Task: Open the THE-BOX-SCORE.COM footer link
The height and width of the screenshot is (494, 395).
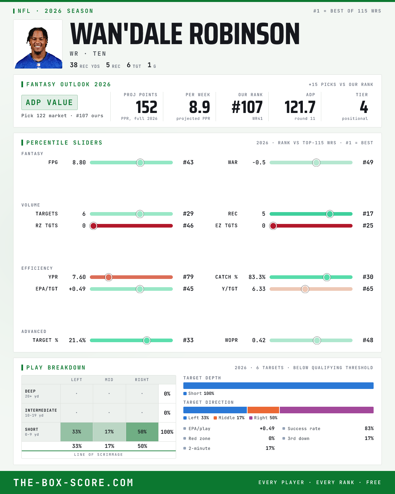Action: [73, 482]
